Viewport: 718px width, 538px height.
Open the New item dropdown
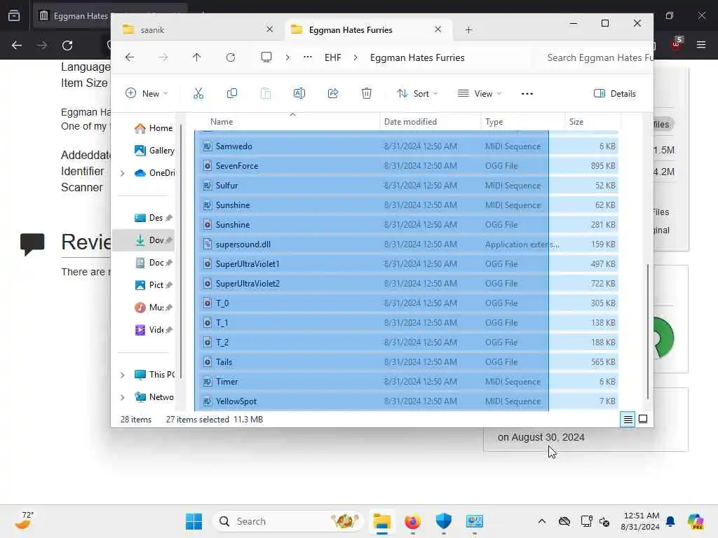[x=147, y=94]
